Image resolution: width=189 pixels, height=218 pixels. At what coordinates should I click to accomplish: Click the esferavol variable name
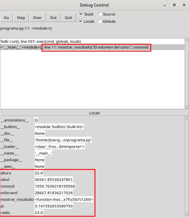point(9,193)
